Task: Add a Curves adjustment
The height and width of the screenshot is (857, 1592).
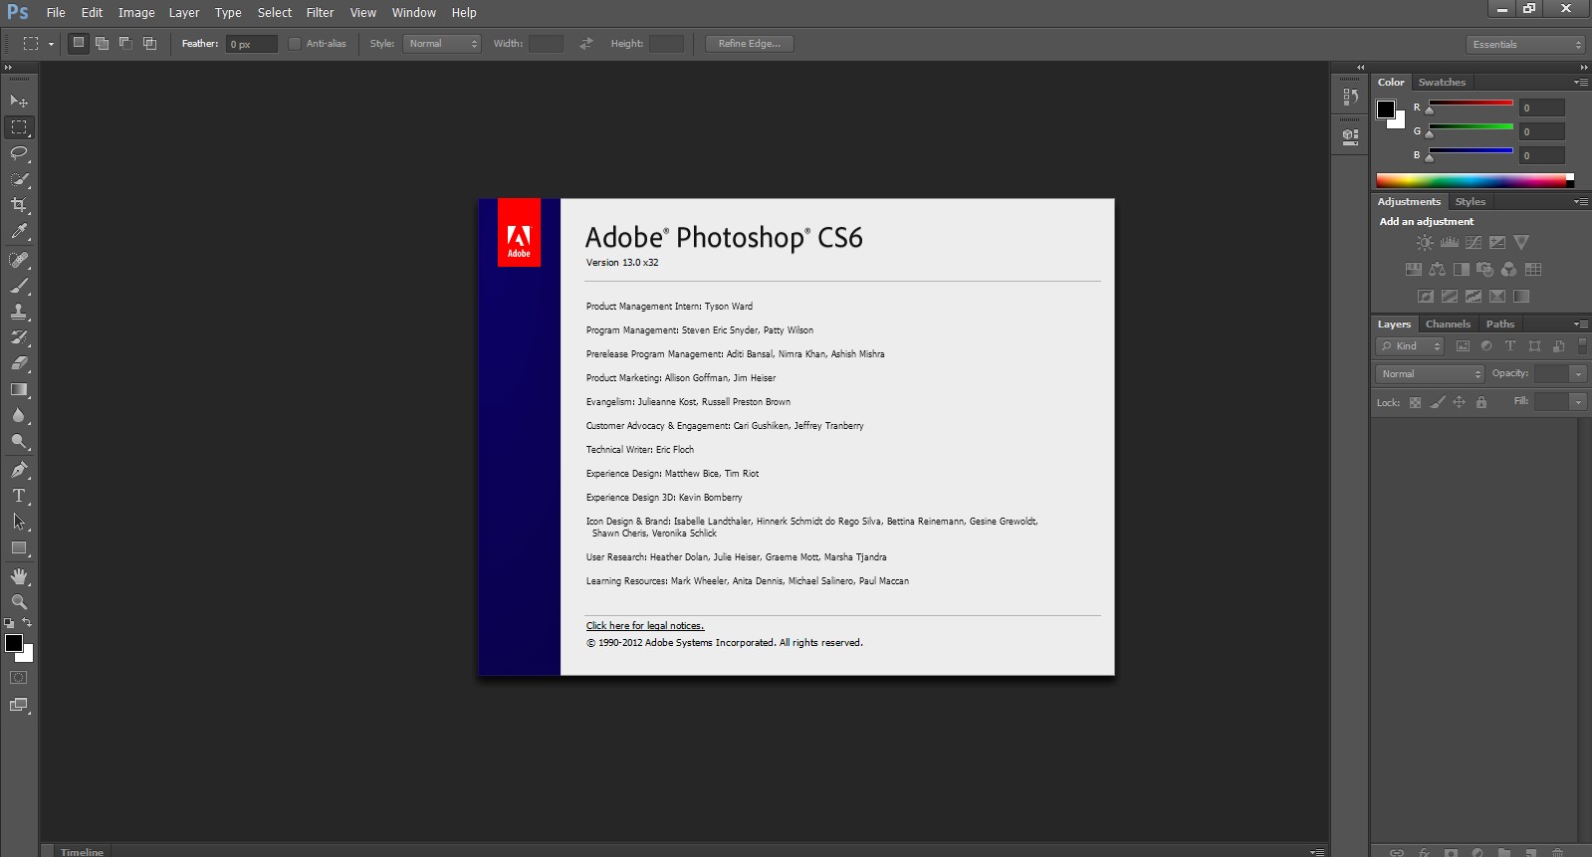Action: [x=1474, y=243]
